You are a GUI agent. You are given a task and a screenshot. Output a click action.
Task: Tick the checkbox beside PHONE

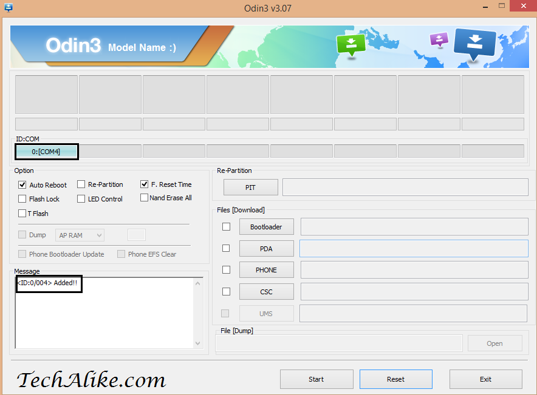click(x=226, y=270)
